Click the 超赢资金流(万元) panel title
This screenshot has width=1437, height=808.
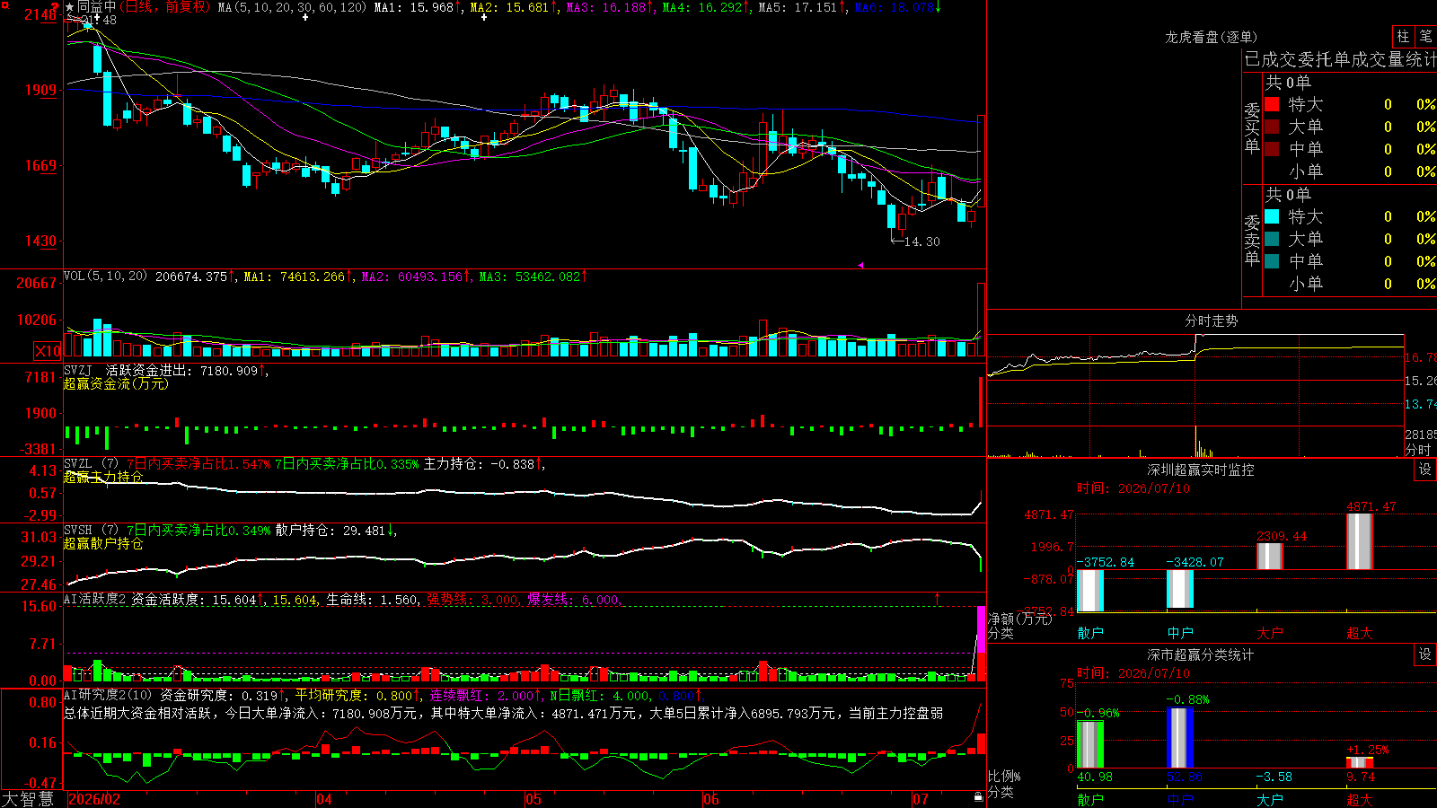pyautogui.click(x=116, y=384)
